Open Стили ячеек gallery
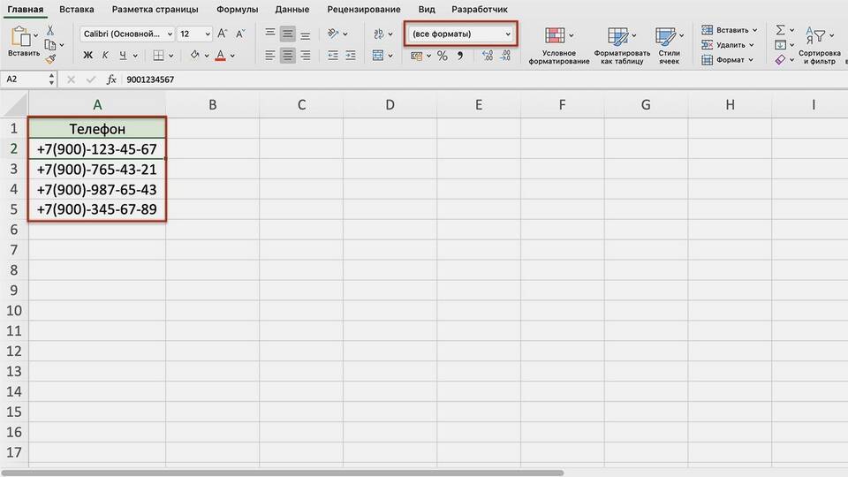Image resolution: width=848 pixels, height=477 pixels. pyautogui.click(x=669, y=45)
